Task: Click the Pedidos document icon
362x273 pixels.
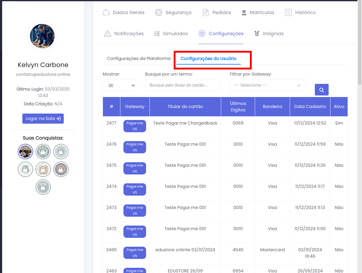Action: (x=206, y=13)
